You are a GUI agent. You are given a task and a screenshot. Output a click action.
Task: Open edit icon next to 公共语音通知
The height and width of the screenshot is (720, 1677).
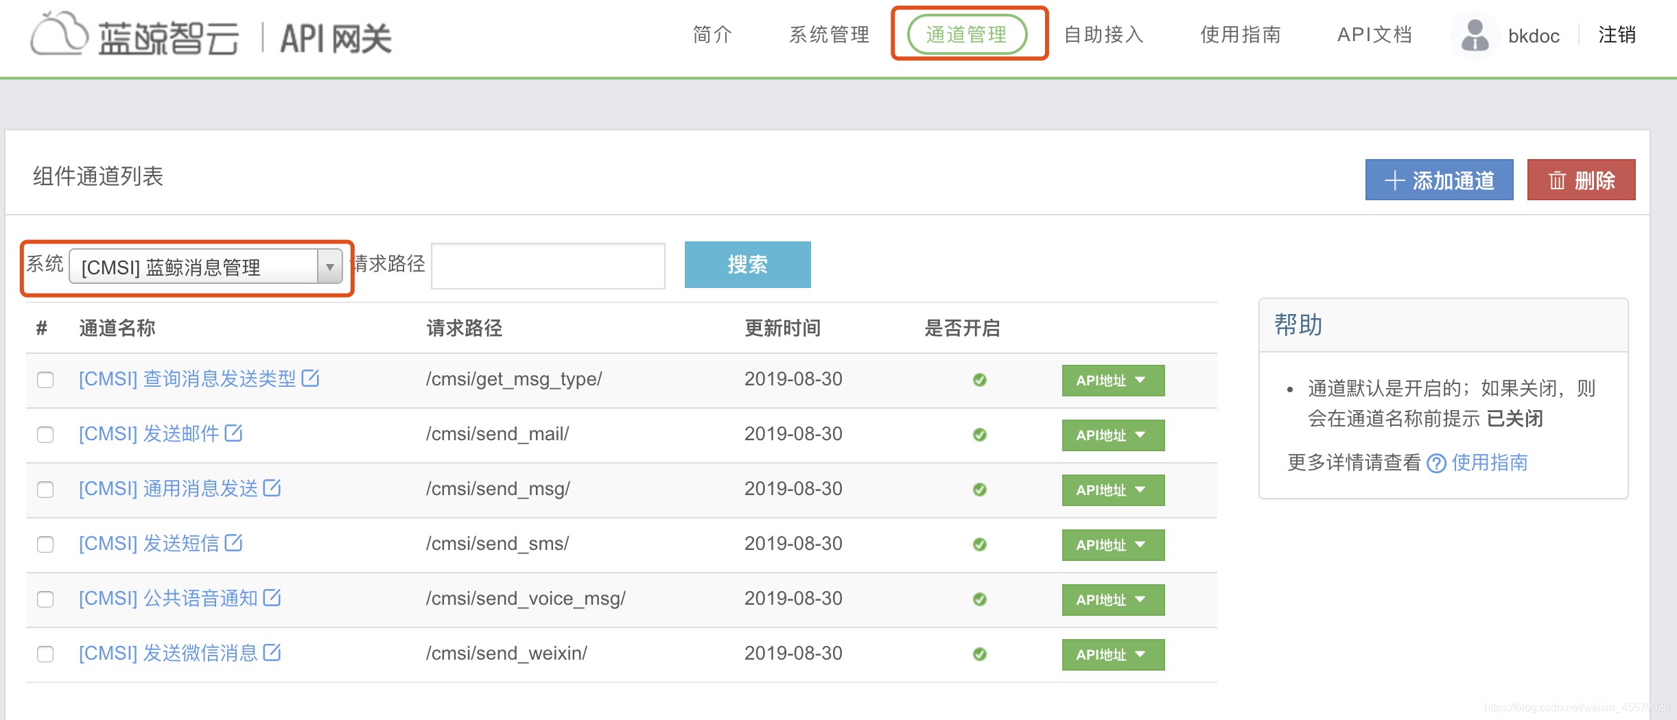(272, 597)
